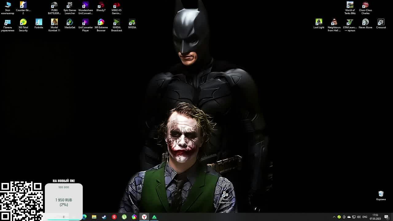Viewport: 393px width, 221px height.
Task: Open the 'Этот компьютер' desktop icon
Action: [x=8, y=8]
